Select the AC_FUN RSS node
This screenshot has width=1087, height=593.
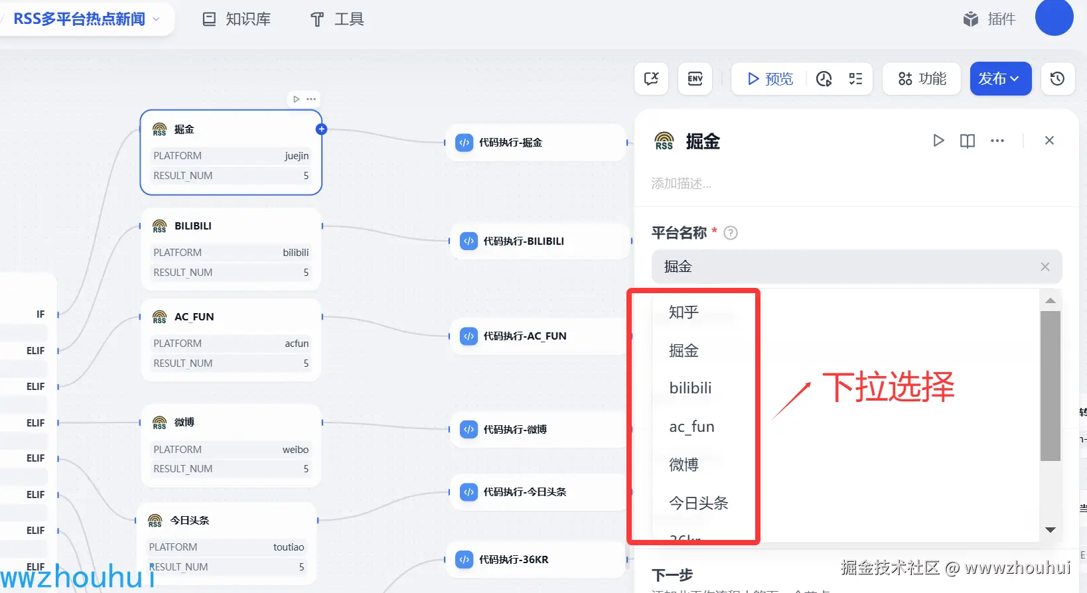coord(231,340)
